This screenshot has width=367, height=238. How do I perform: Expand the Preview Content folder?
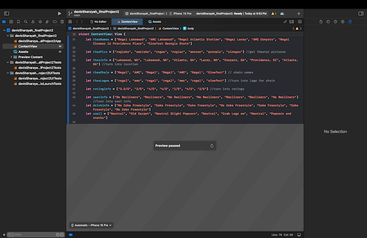(11, 57)
